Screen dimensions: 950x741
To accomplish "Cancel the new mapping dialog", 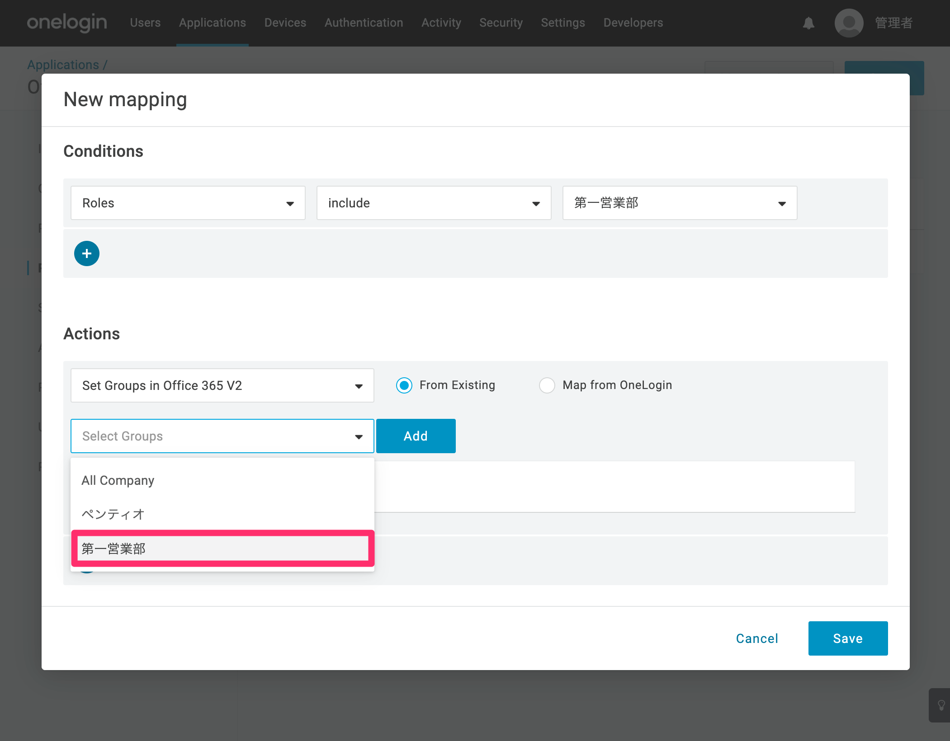I will click(757, 638).
